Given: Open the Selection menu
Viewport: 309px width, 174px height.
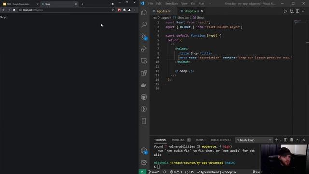Looking at the screenshot, I should 171,3.
